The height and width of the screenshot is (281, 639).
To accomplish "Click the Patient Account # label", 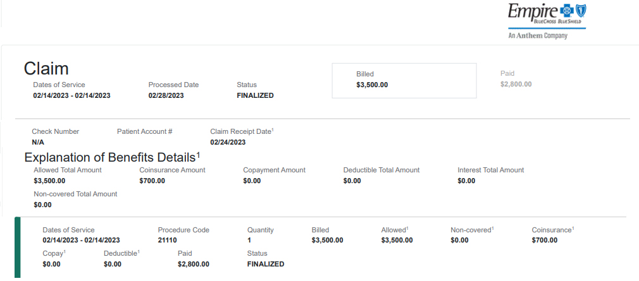I will click(x=144, y=131).
